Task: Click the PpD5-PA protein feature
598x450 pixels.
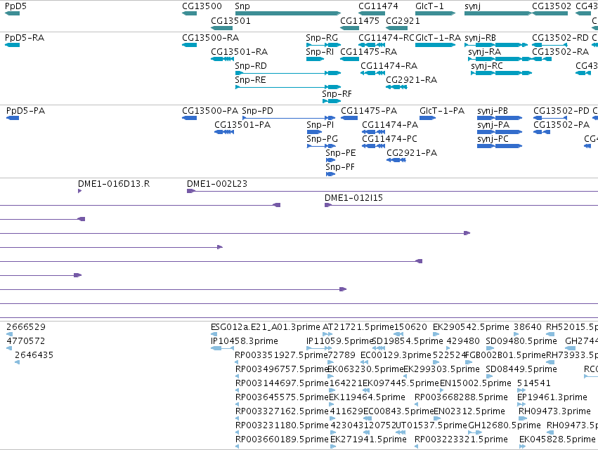Action: 13,118
